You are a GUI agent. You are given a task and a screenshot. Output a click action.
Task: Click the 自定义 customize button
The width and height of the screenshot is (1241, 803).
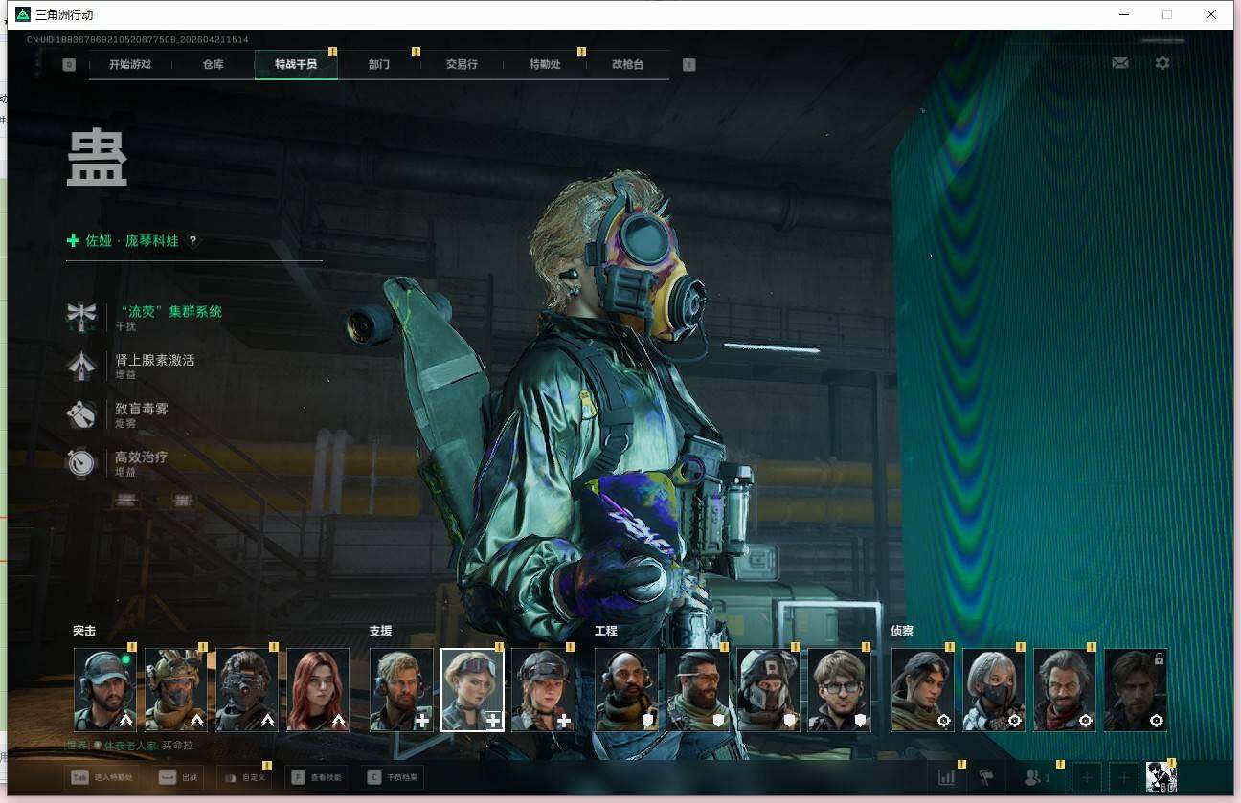pyautogui.click(x=243, y=777)
